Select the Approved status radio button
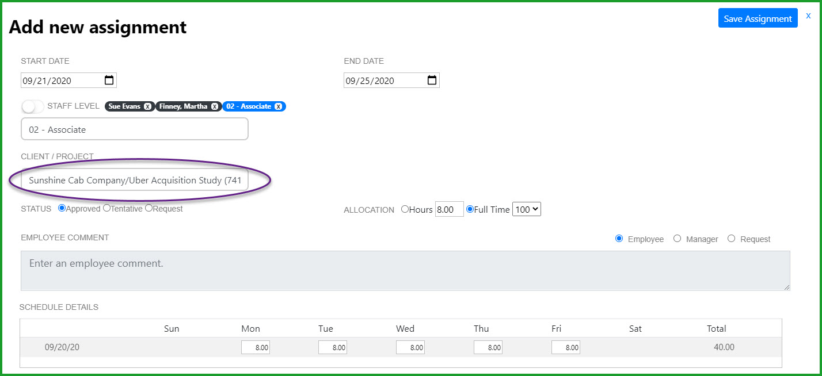This screenshot has width=822, height=376. click(62, 208)
